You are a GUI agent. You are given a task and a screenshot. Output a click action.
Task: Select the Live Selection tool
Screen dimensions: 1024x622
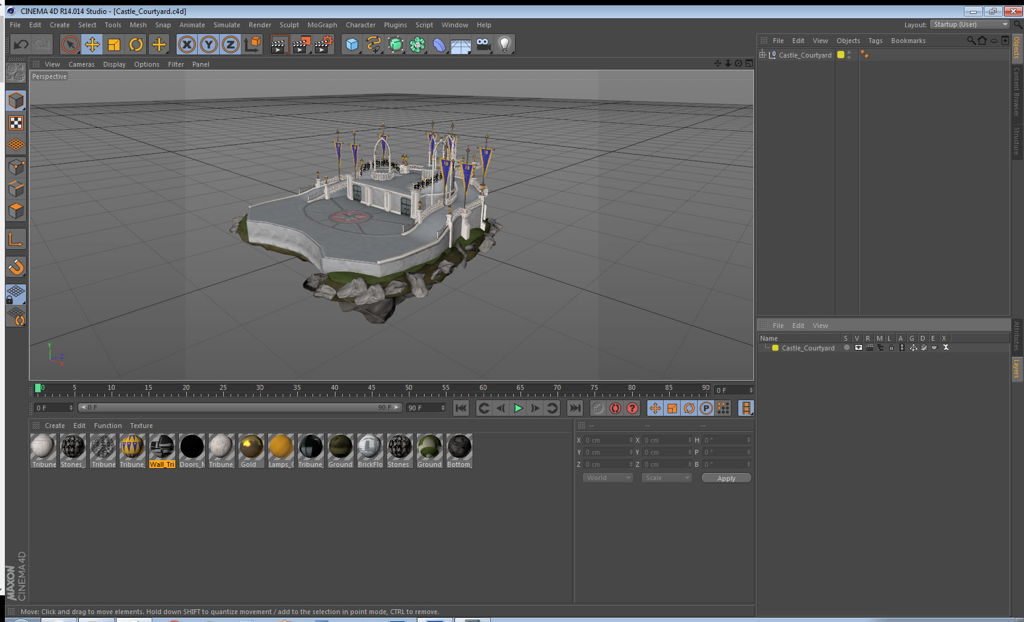click(70, 44)
